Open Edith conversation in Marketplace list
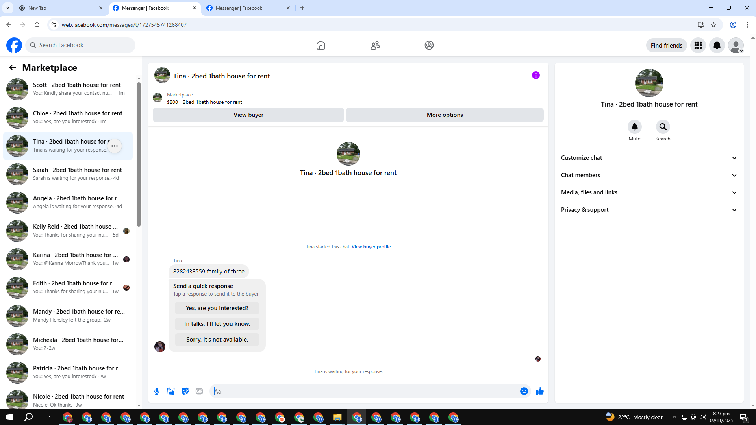756x425 pixels. [x=68, y=288]
